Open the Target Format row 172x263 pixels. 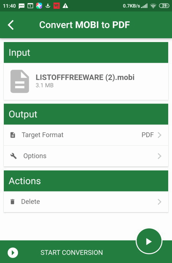[86, 135]
